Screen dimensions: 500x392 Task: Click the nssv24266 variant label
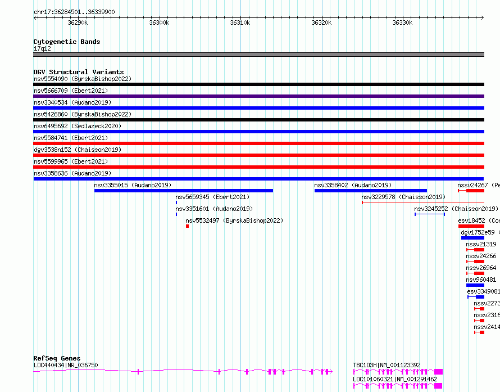481,256
